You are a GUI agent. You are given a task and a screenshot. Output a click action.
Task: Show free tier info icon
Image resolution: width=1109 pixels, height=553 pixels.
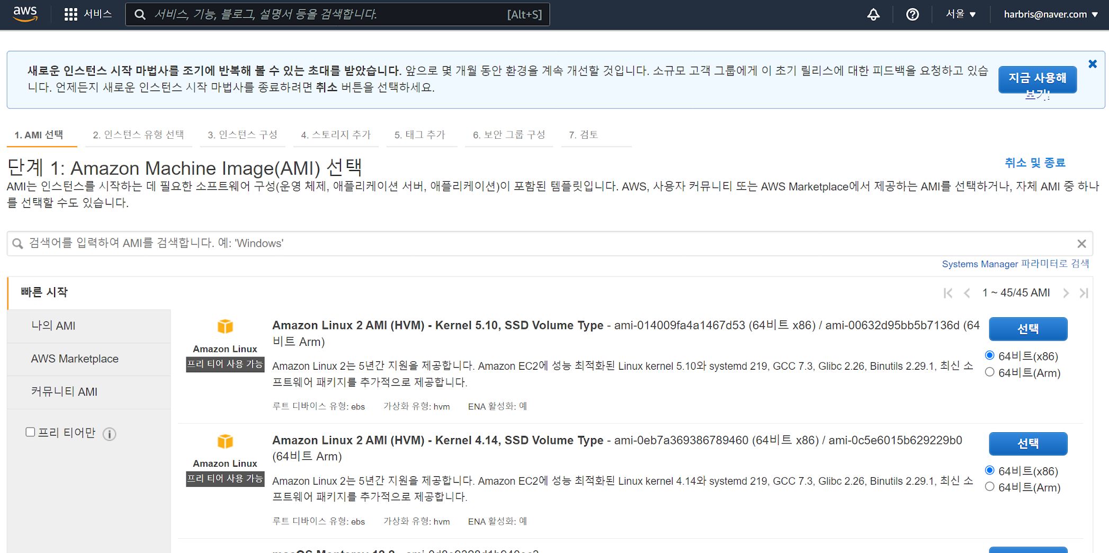click(x=109, y=434)
